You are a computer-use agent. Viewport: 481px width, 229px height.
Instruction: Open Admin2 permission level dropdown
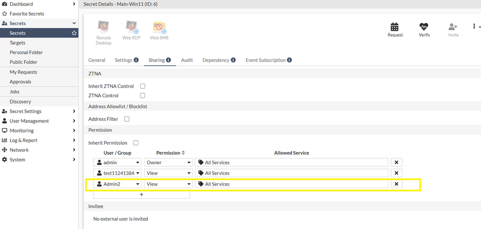pos(169,184)
